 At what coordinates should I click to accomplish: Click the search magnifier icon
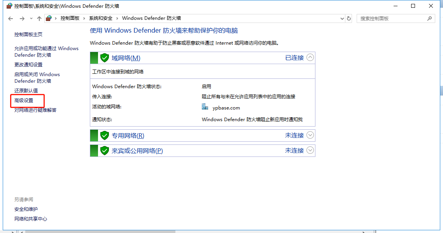pos(429,18)
